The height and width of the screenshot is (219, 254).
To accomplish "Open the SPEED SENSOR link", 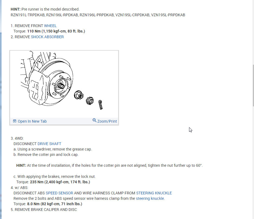I will click(59, 193).
